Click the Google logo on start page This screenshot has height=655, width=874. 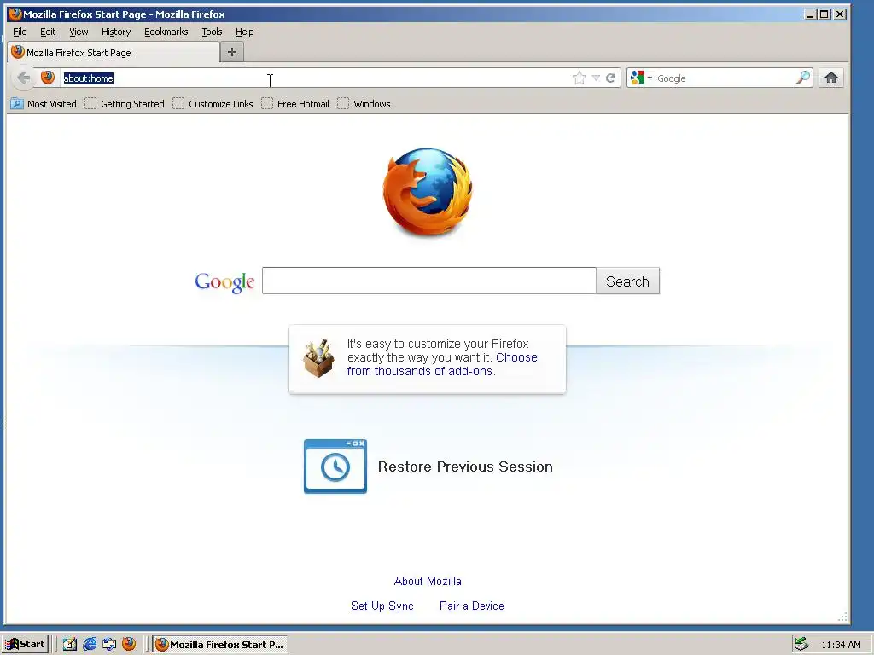(x=224, y=281)
